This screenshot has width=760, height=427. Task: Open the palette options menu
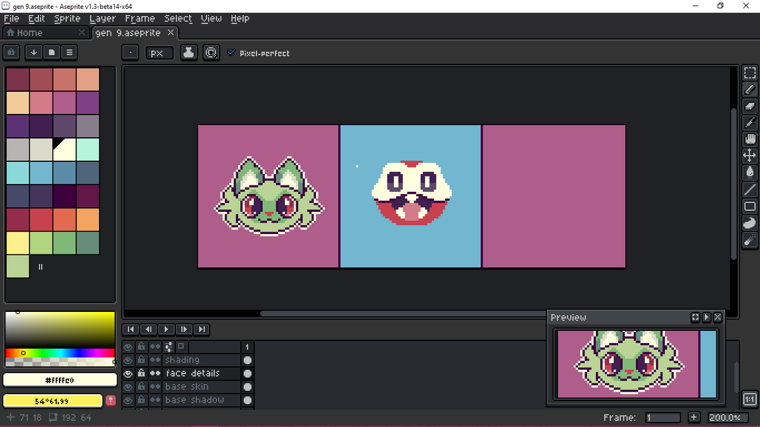pyautogui.click(x=68, y=53)
